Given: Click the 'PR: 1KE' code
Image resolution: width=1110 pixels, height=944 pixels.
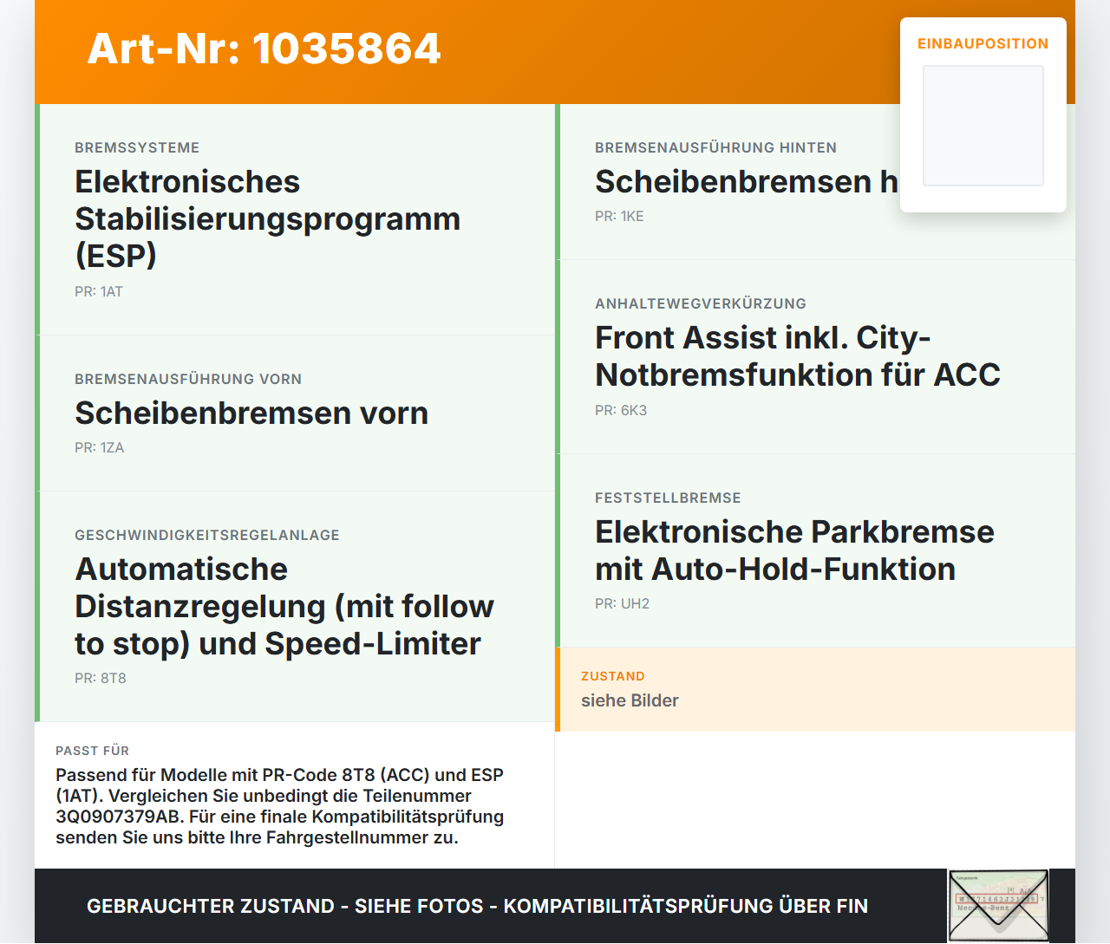Looking at the screenshot, I should pos(619,216).
